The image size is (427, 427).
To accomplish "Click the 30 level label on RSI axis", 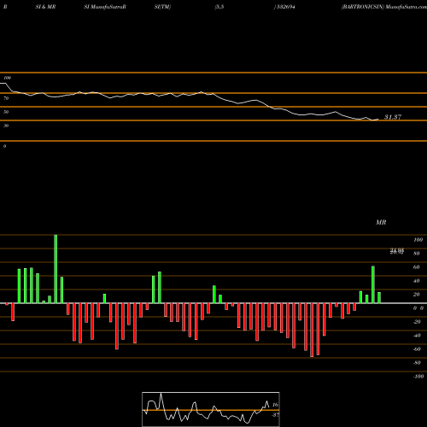I will [x=6, y=126].
